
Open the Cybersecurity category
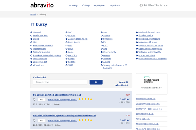coord(110,52)
